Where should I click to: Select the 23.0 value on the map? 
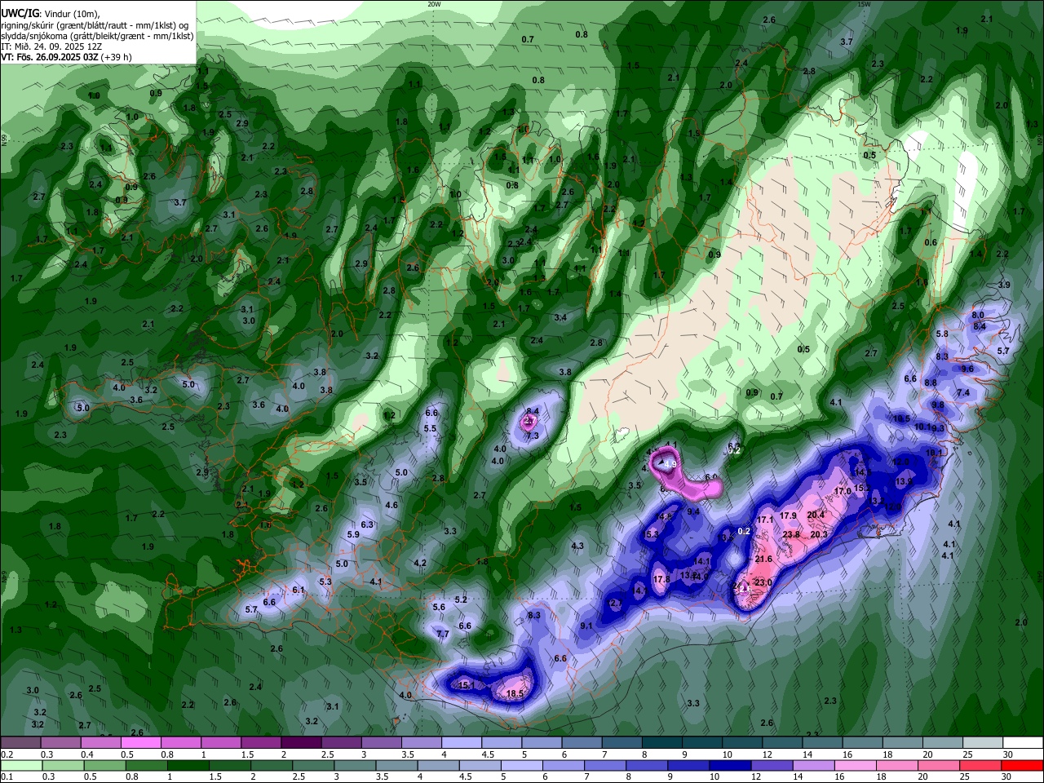[763, 582]
